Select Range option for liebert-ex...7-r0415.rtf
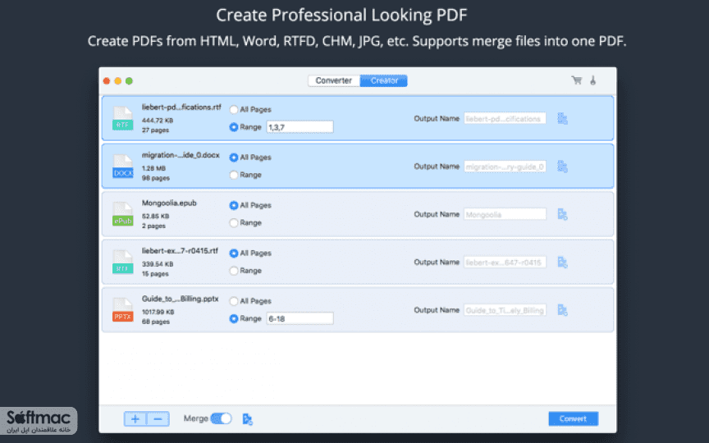The width and height of the screenshot is (709, 443). (x=233, y=271)
